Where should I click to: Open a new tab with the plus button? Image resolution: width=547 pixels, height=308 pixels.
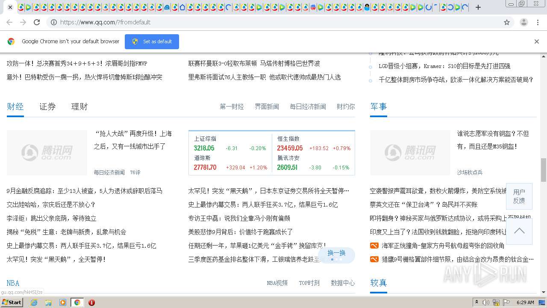coord(478,7)
